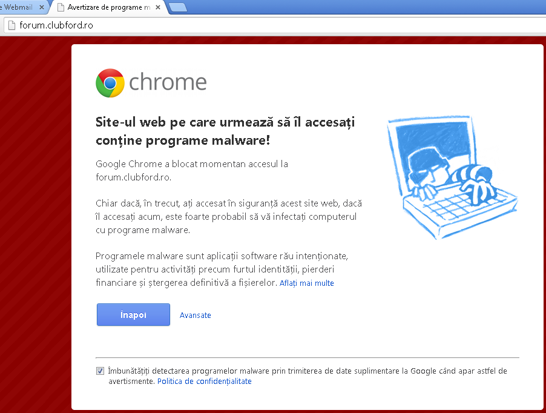Image resolution: width=546 pixels, height=413 pixels.
Task: Click the page icon in address bar
Action: point(12,25)
